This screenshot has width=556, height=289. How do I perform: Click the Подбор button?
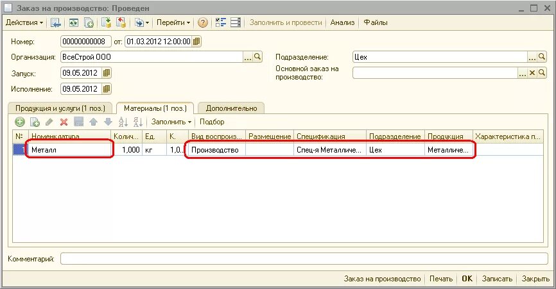pos(212,122)
